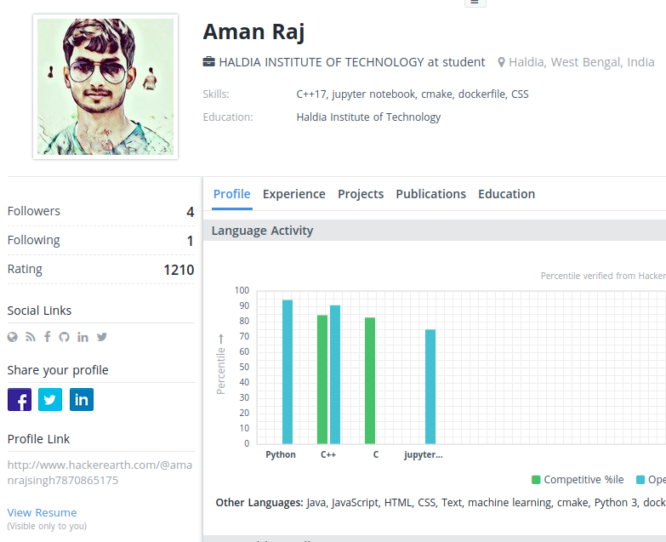
Task: Click the C++ blue percentile bar
Action: pos(335,374)
